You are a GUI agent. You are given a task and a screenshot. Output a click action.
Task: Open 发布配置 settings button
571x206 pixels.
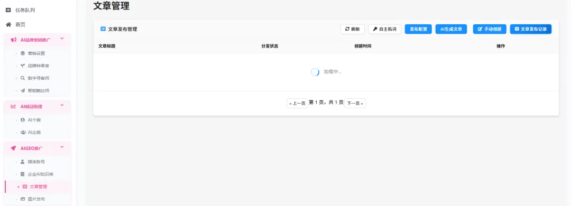[418, 29]
